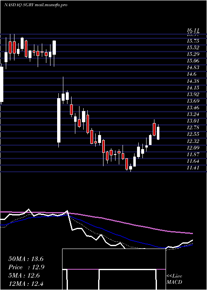The image size is (207, 290).
Task: Click the NASDAQ SGRY mail.munafa.pro title text
Action: (x=36, y=5)
